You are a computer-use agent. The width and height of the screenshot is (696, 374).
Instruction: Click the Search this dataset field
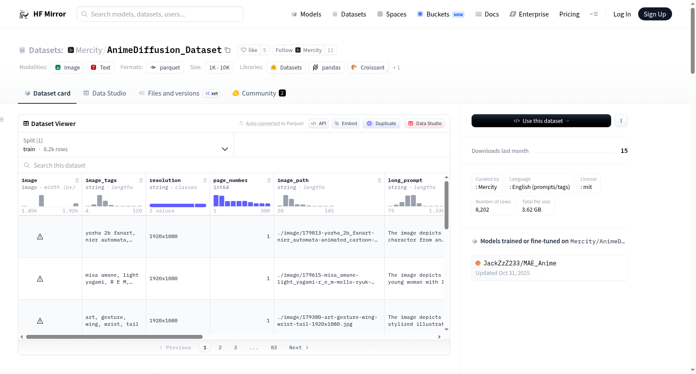coord(234,165)
